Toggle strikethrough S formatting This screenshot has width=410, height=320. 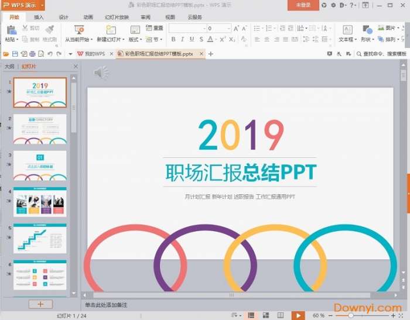click(x=201, y=39)
